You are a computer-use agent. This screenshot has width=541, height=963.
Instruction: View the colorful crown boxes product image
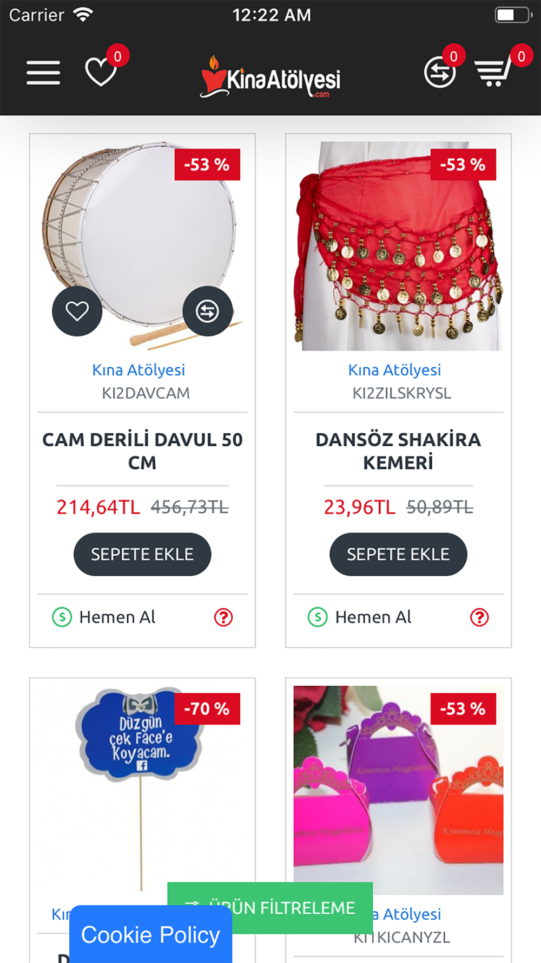pyautogui.click(x=398, y=790)
